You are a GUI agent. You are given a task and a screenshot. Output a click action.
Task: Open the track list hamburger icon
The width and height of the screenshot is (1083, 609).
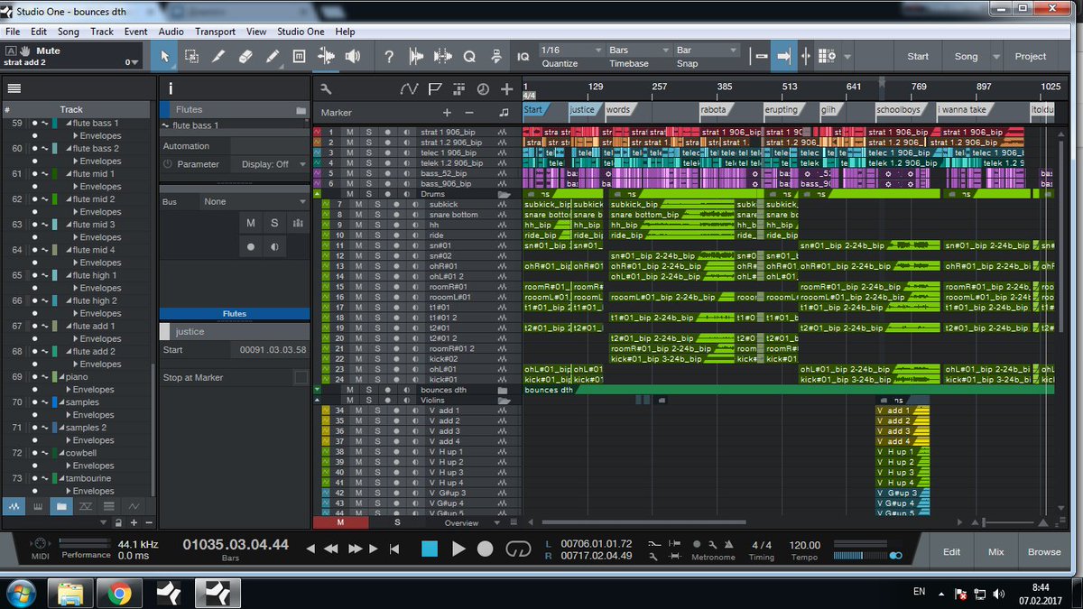tap(14, 88)
